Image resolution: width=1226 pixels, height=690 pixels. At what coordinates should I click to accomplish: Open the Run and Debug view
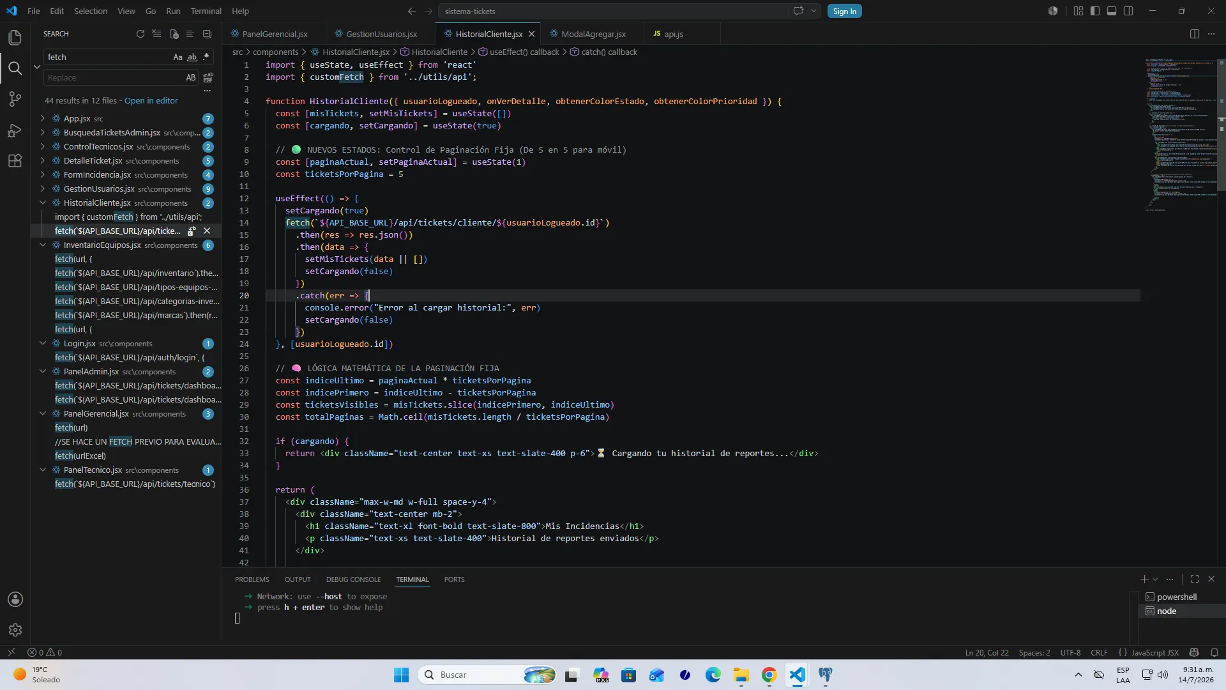coord(15,130)
